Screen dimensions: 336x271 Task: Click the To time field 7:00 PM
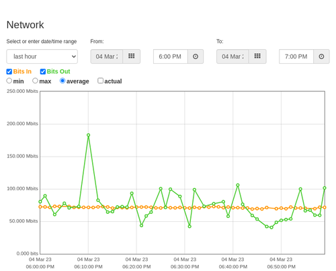296,56
